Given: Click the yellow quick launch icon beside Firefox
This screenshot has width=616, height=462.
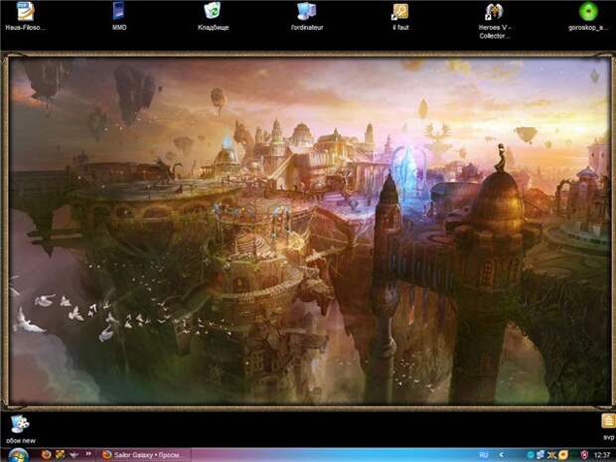Looking at the screenshot, I should (60, 455).
